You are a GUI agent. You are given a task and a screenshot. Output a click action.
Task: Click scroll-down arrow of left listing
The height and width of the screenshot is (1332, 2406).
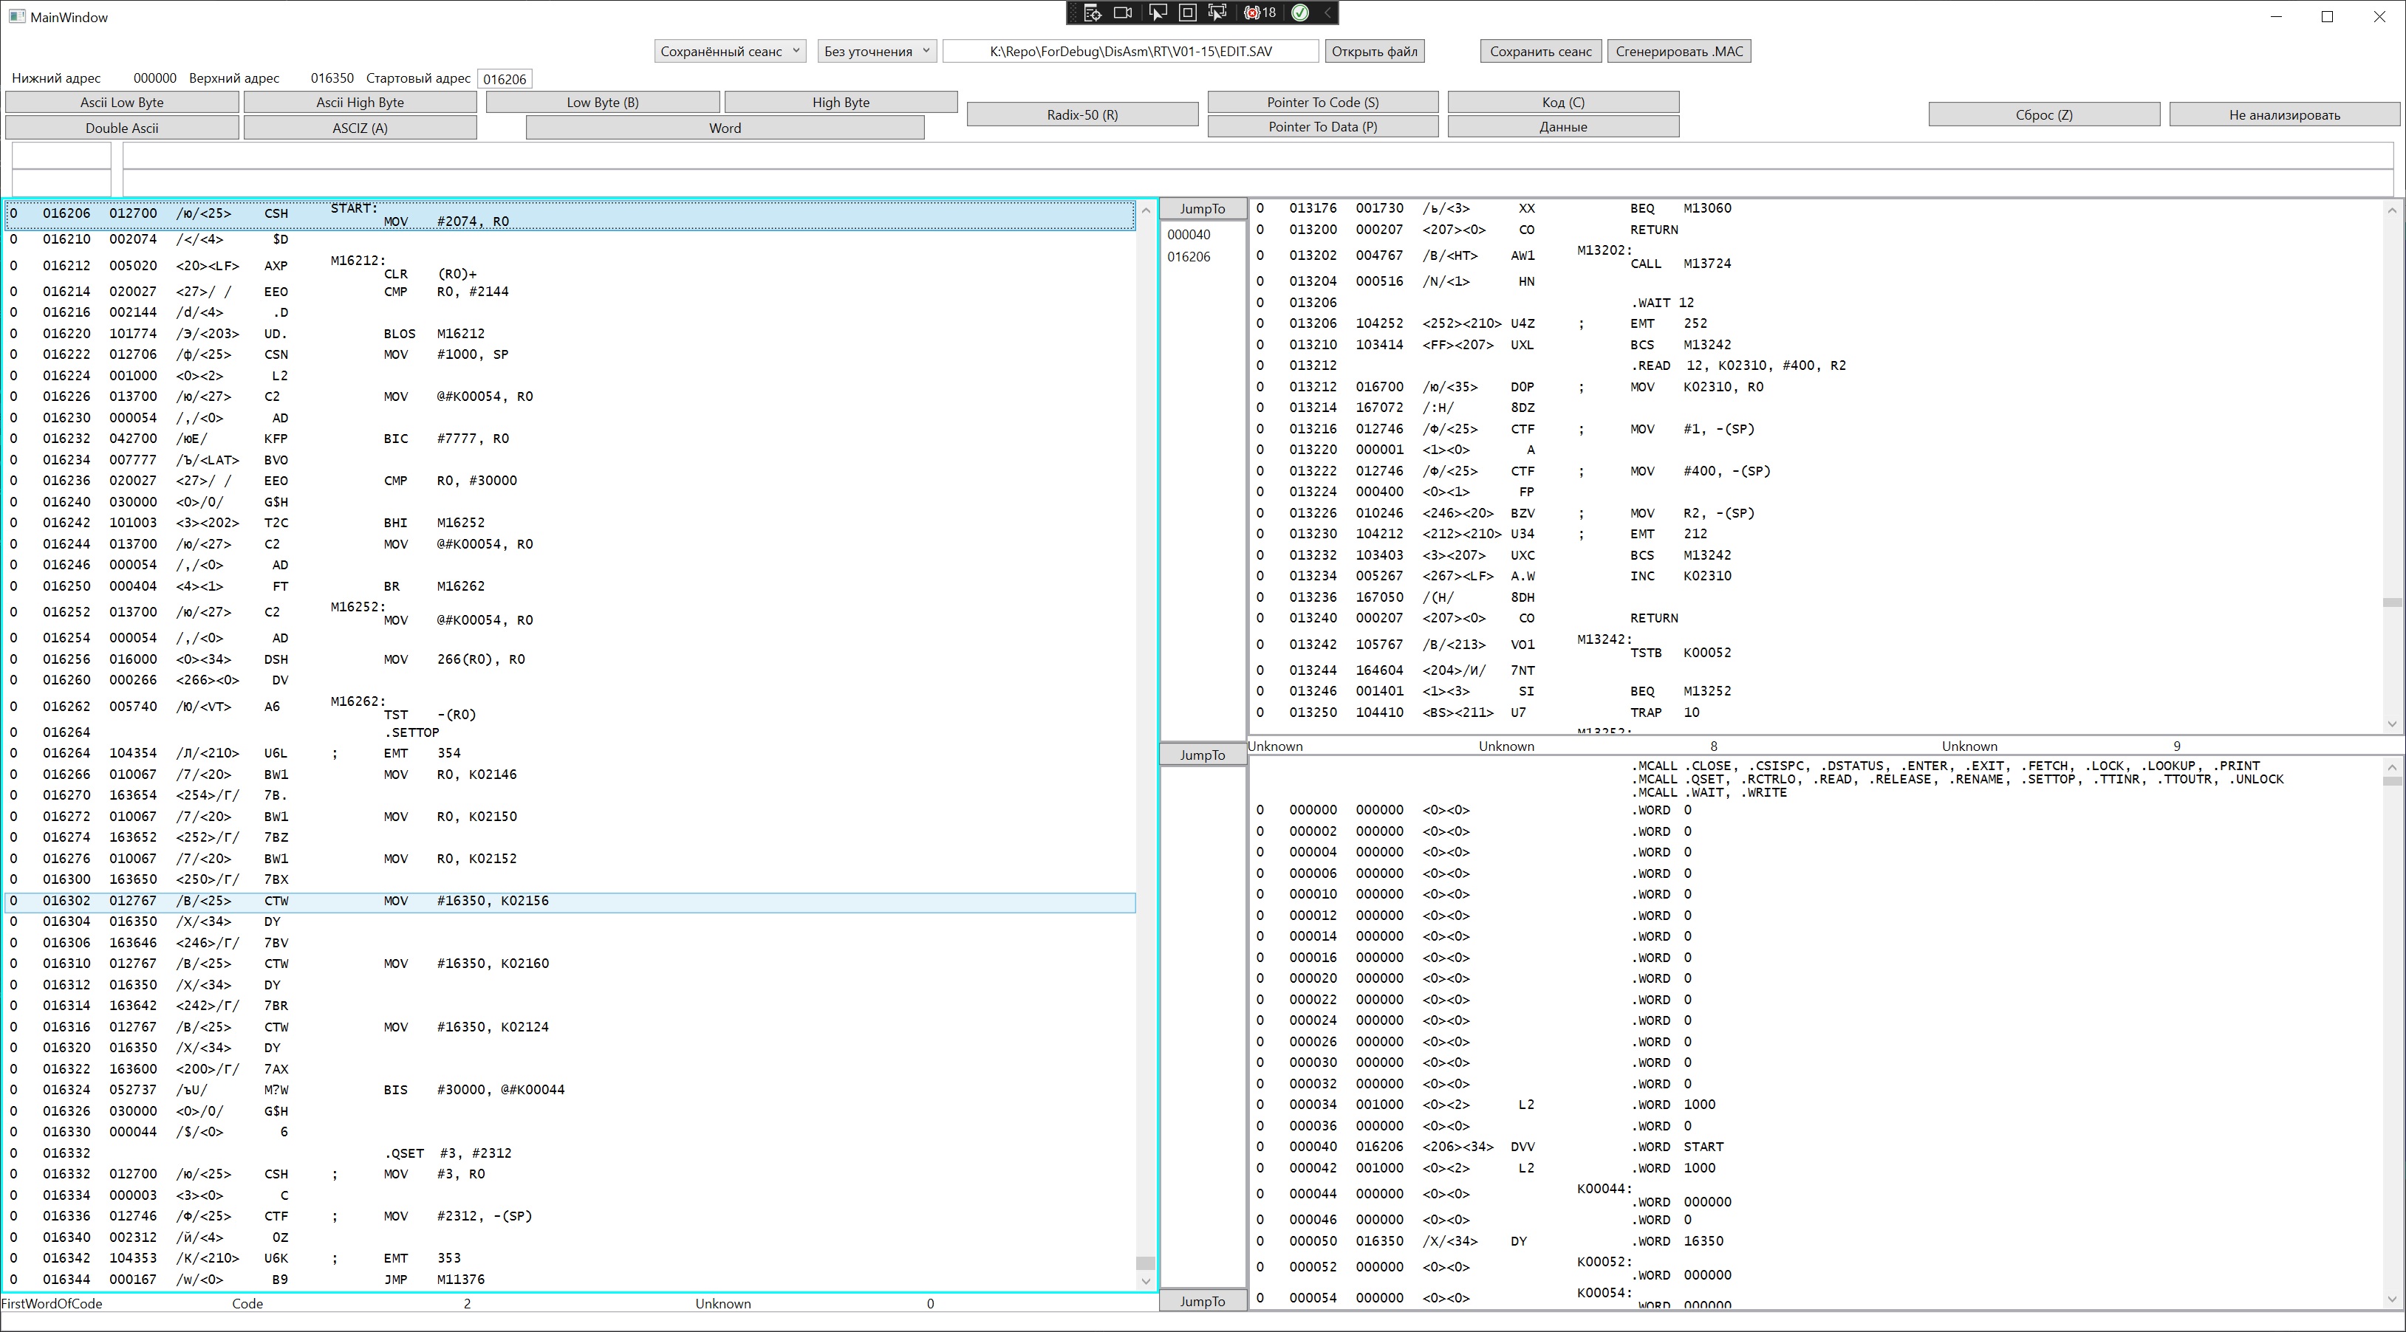point(1146,1282)
